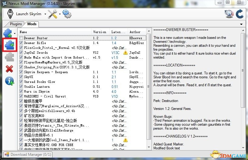This screenshot has width=248, height=160.
Task: Click latest version V13C of JaySuS Swords
Action: [x=116, y=53]
